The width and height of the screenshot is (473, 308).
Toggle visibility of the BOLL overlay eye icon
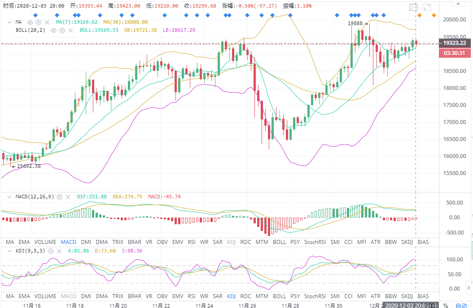click(x=53, y=30)
